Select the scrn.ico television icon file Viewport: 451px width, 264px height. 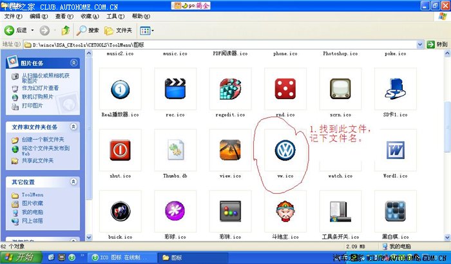[340, 89]
